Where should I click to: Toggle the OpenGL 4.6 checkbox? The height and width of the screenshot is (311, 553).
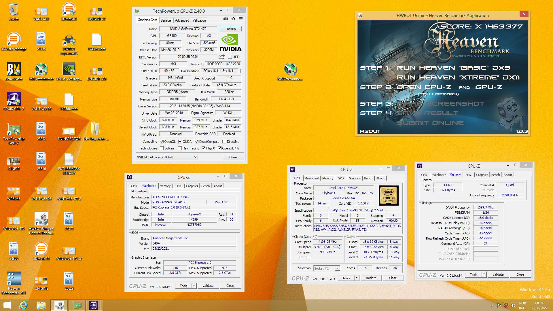(x=219, y=148)
